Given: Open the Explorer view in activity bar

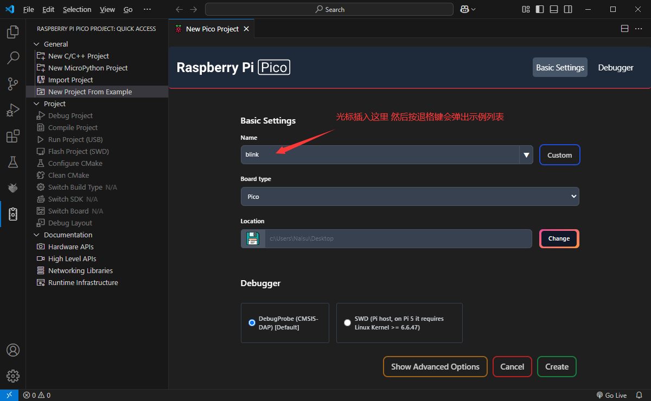Looking at the screenshot, I should point(12,32).
